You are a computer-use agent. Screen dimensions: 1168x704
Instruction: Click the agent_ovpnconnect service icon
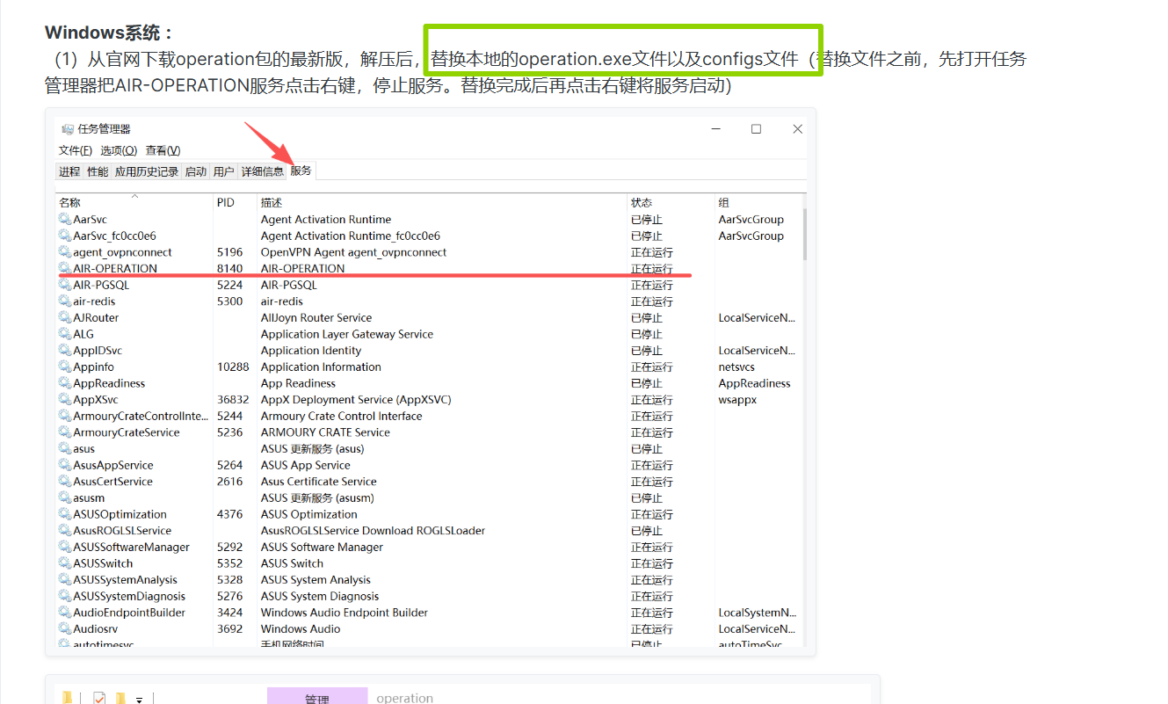(x=65, y=252)
